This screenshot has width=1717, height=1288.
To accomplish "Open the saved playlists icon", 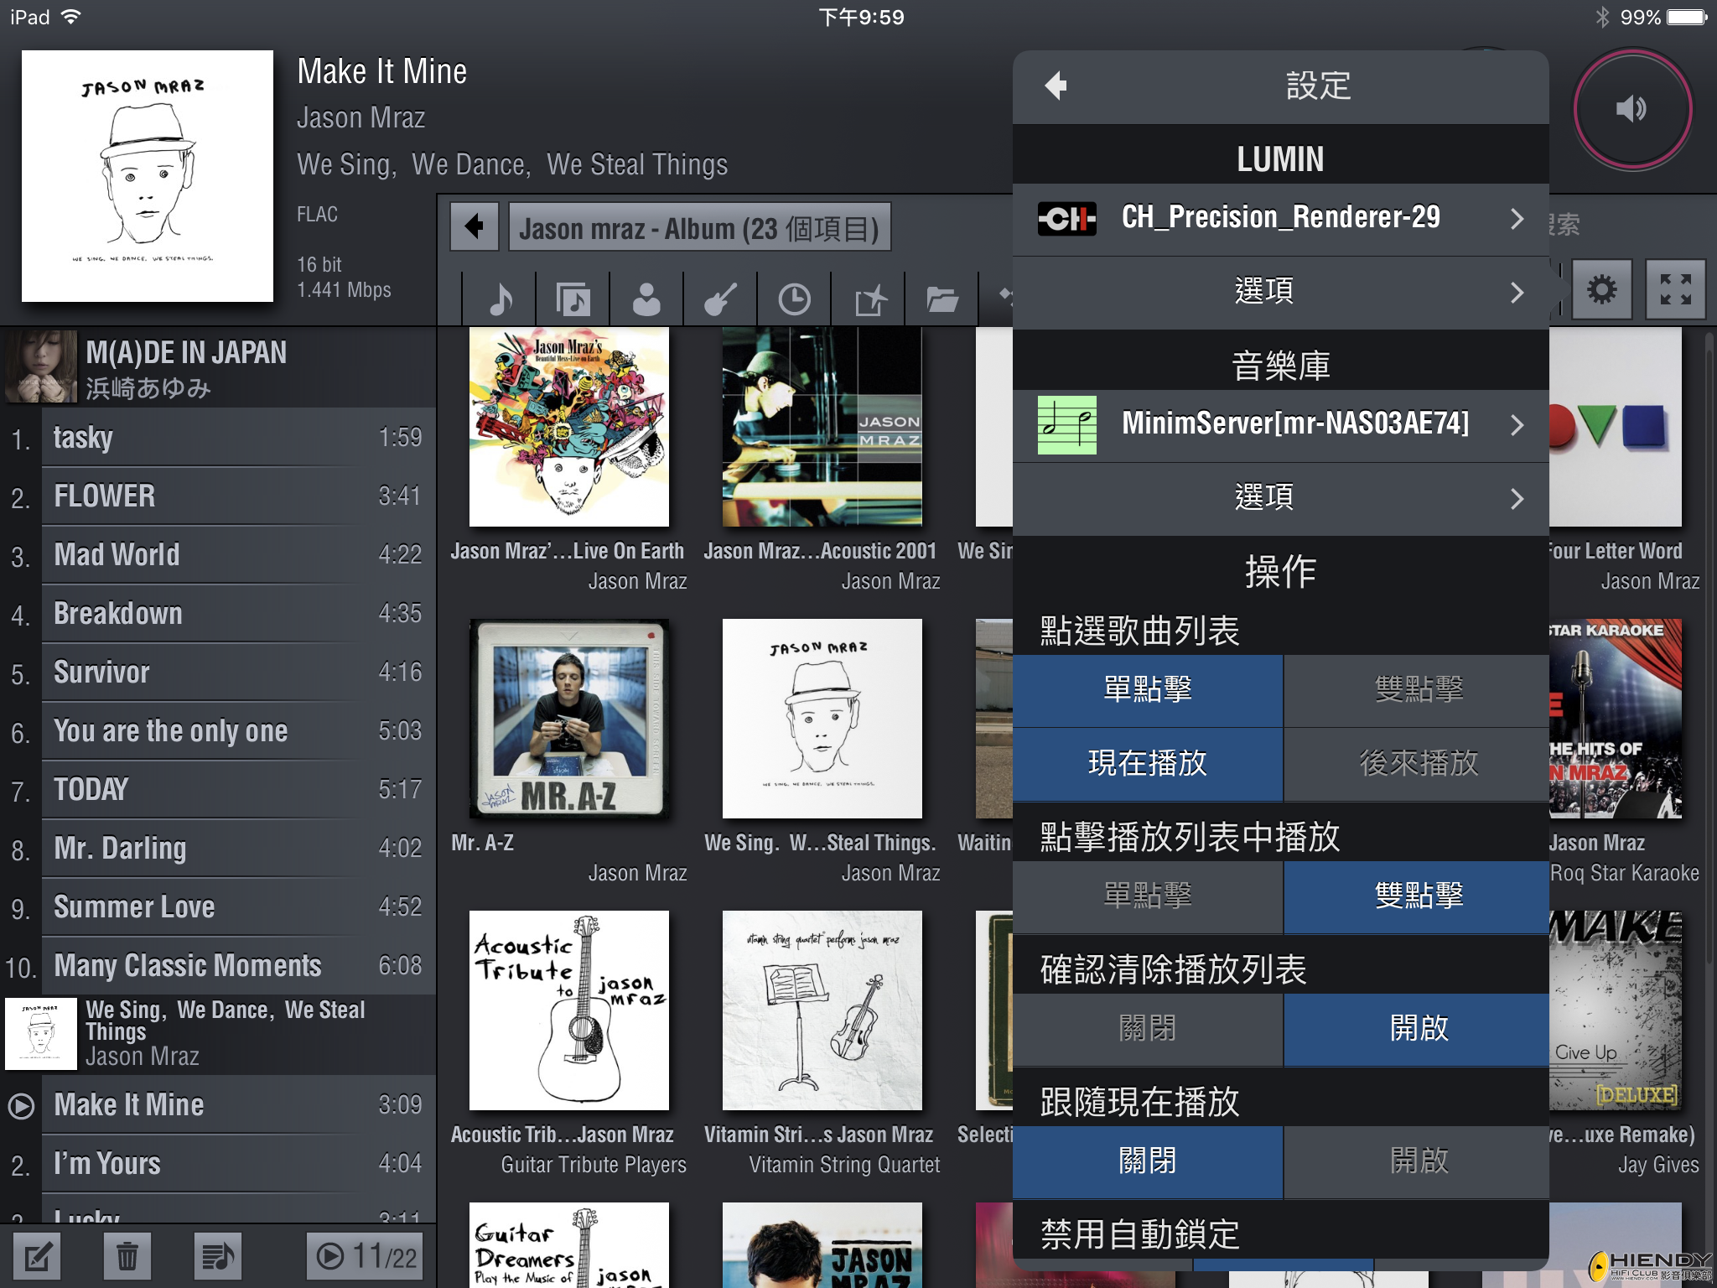I will click(x=218, y=1256).
